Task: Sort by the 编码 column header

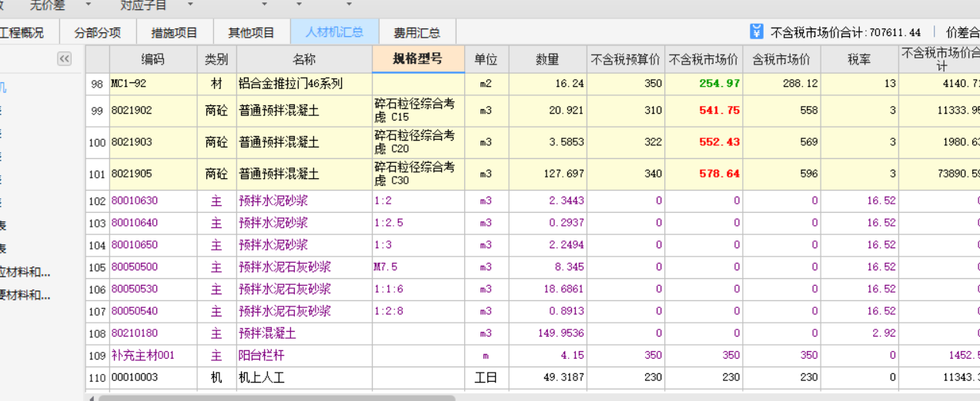Action: 152,59
